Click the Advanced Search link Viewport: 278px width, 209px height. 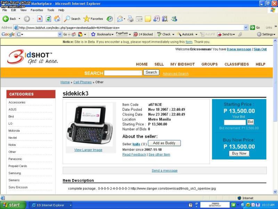point(175,73)
